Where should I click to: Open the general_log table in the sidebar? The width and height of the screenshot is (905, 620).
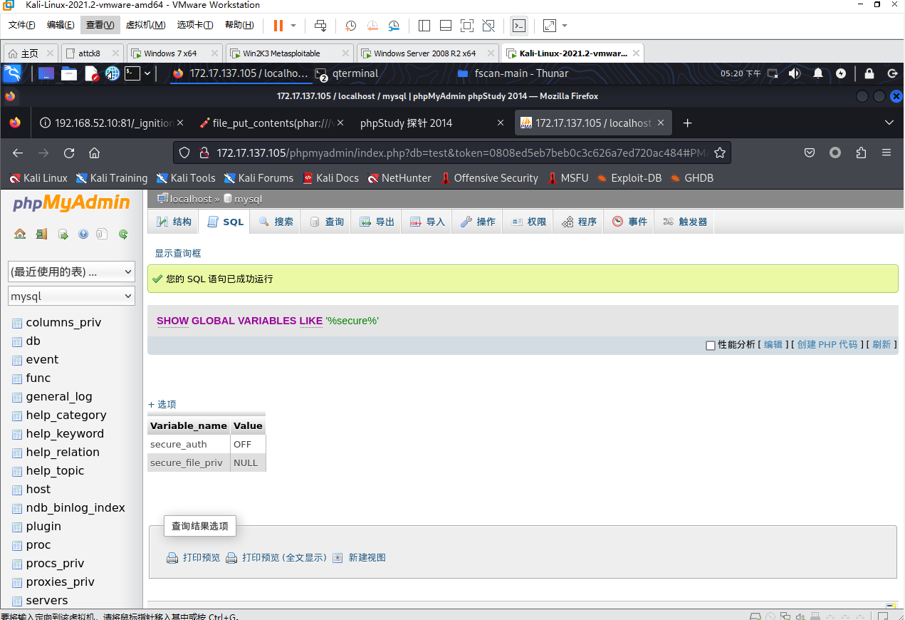pyautogui.click(x=59, y=397)
